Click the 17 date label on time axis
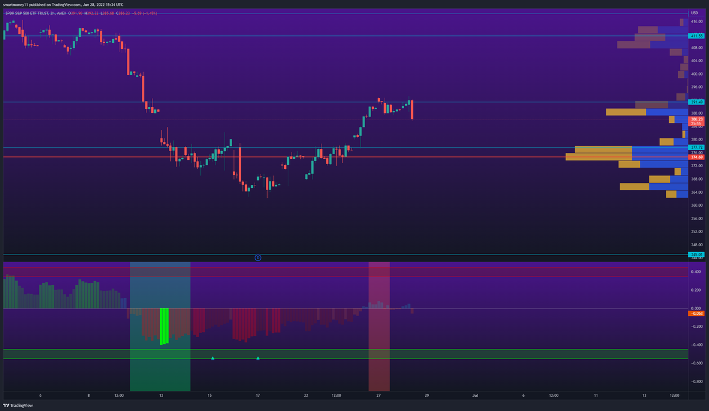 click(x=258, y=396)
